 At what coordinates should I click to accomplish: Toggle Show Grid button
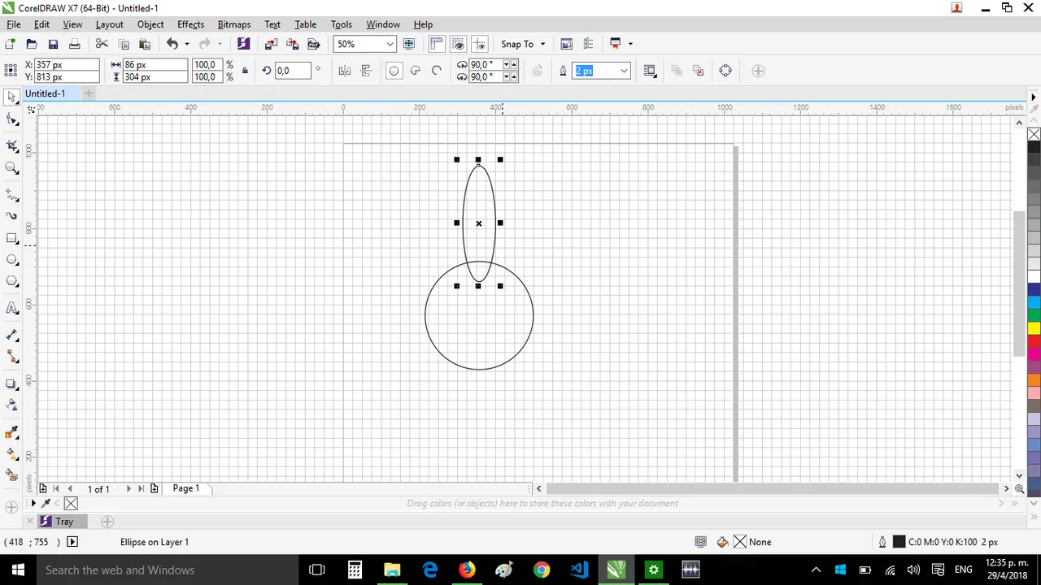(x=458, y=44)
